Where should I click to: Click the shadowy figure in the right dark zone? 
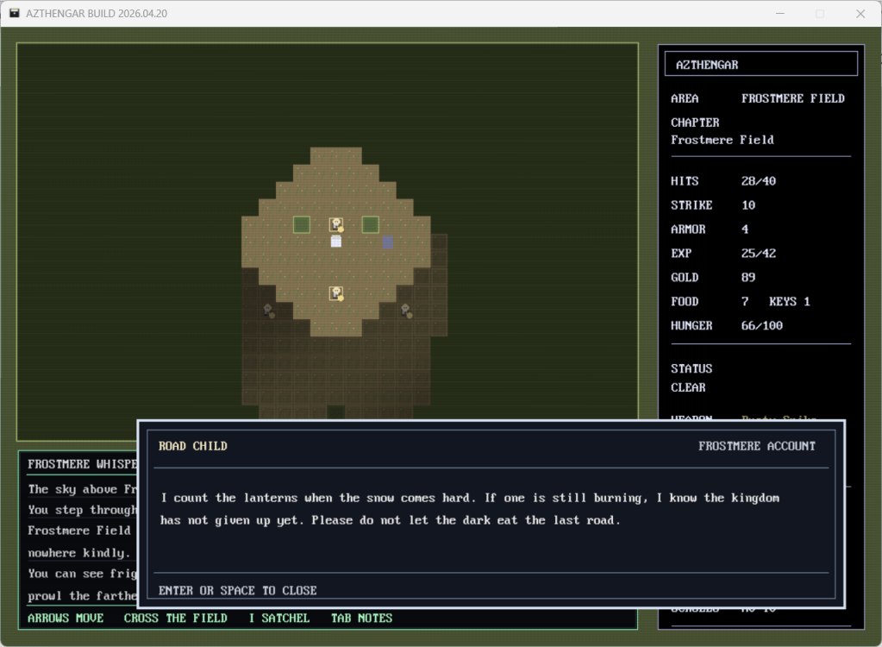point(405,310)
